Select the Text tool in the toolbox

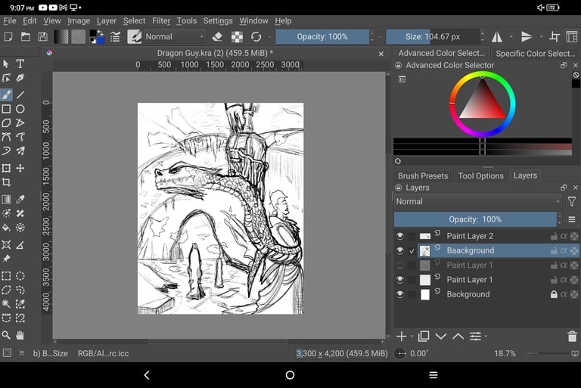(x=20, y=64)
